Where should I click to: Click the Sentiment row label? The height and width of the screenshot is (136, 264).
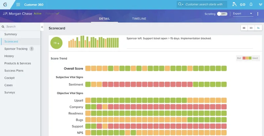[x=76, y=85]
